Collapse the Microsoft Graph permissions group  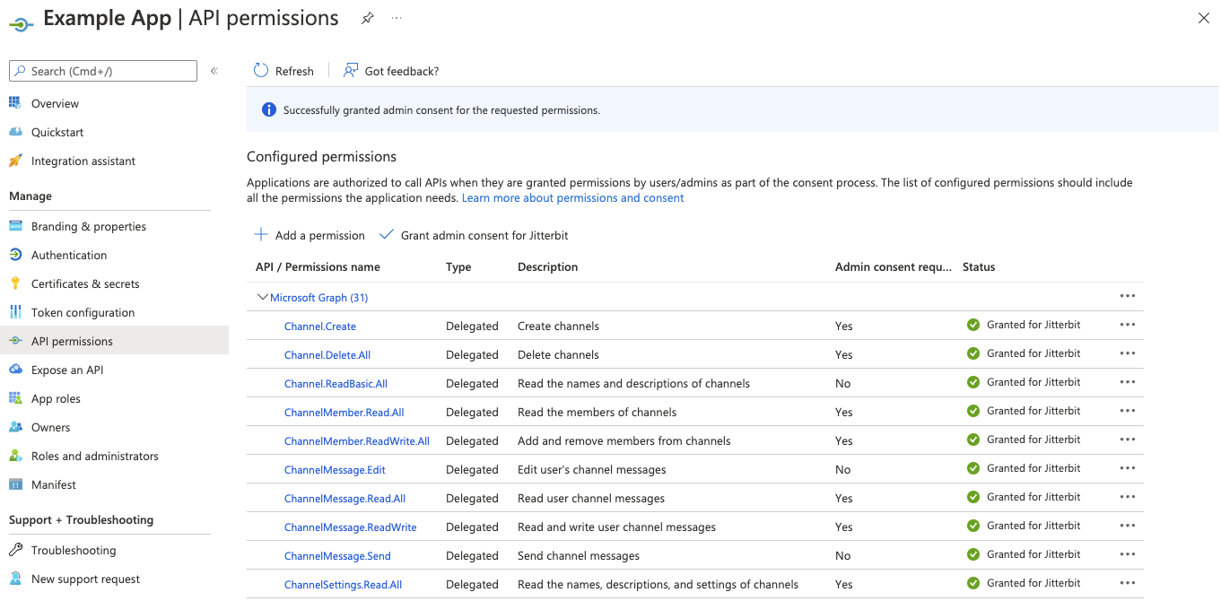[262, 297]
